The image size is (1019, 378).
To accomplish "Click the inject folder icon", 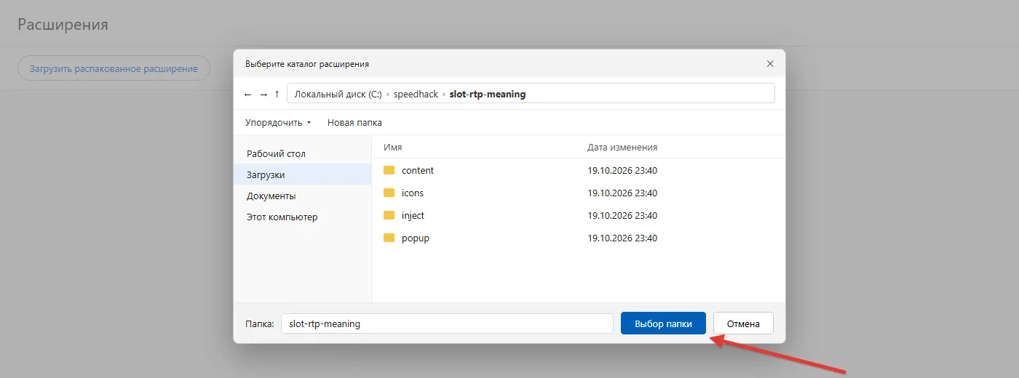I will pos(389,216).
